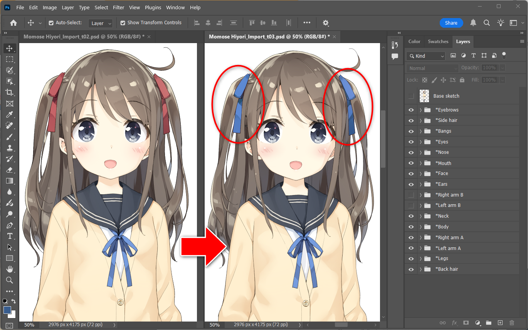Viewport: 528px width, 330px height.
Task: Select the Crop tool
Action: pos(10,92)
